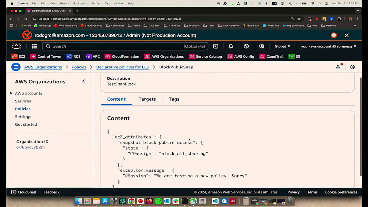
Task: Open the Privacy footer link
Action: pyautogui.click(x=293, y=192)
